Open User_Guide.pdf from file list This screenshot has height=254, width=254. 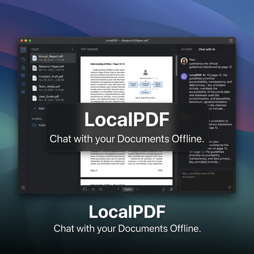tap(53, 98)
